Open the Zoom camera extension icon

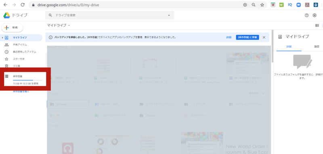click(x=299, y=5)
